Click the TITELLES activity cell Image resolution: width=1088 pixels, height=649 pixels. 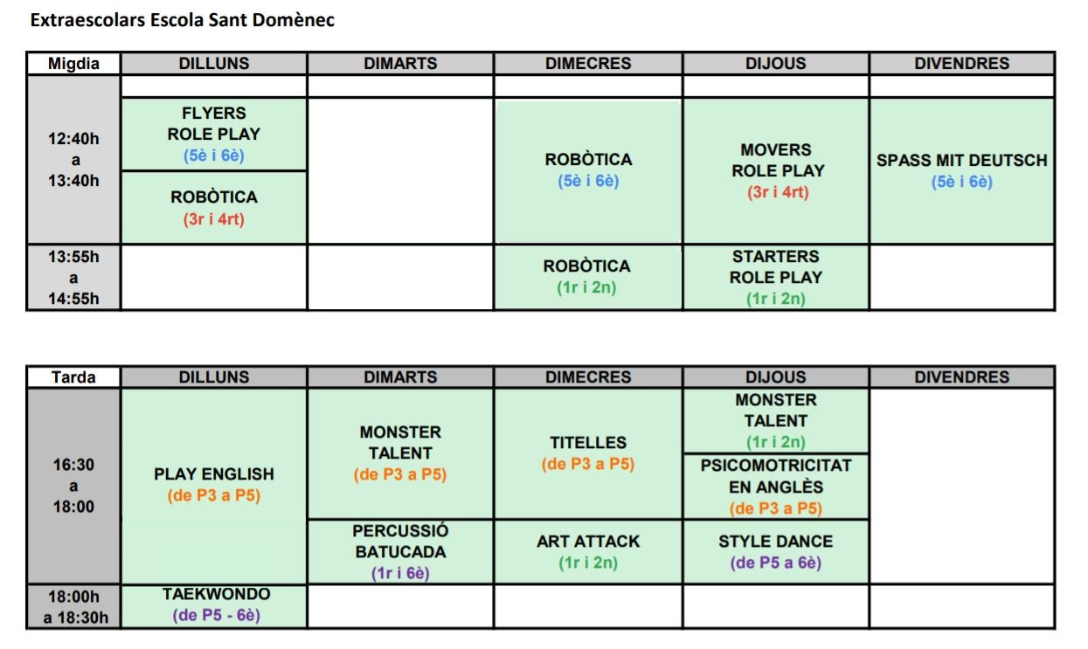(588, 453)
